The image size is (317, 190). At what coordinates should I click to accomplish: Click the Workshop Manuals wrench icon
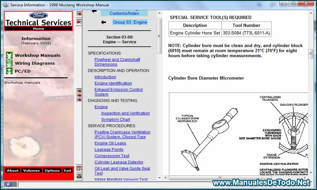[9, 55]
